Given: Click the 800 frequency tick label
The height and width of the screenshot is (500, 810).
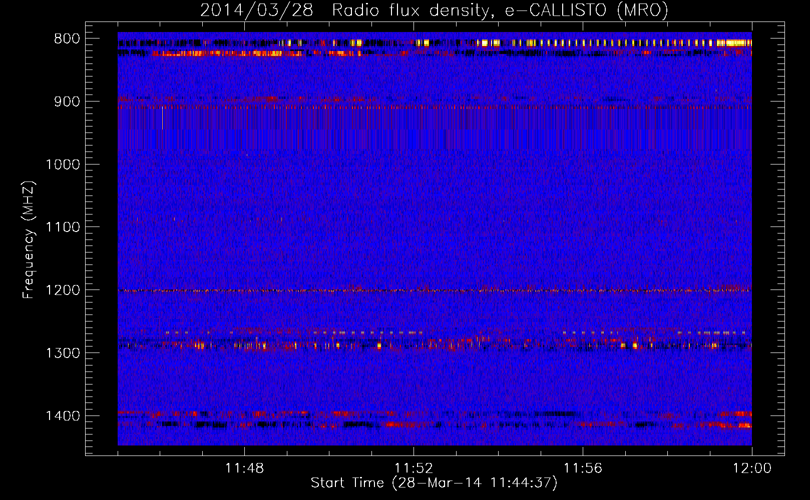Looking at the screenshot, I should 67,39.
